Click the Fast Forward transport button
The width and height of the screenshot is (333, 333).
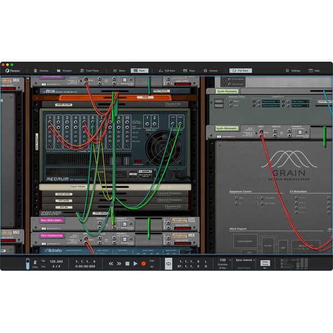(x=119, y=264)
